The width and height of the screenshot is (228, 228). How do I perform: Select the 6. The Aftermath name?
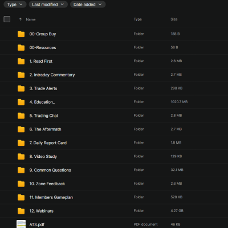coord(45,129)
